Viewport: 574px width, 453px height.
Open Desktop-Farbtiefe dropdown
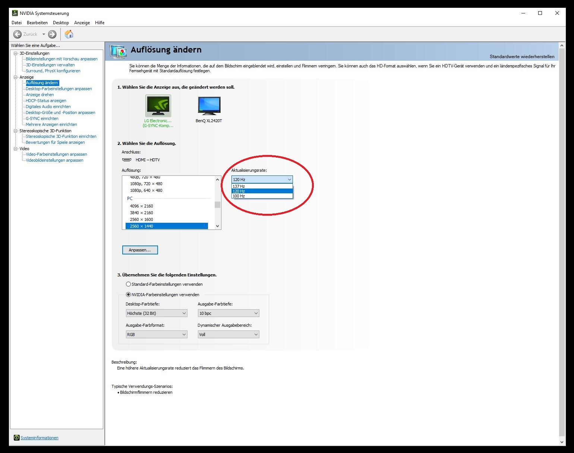click(x=157, y=313)
